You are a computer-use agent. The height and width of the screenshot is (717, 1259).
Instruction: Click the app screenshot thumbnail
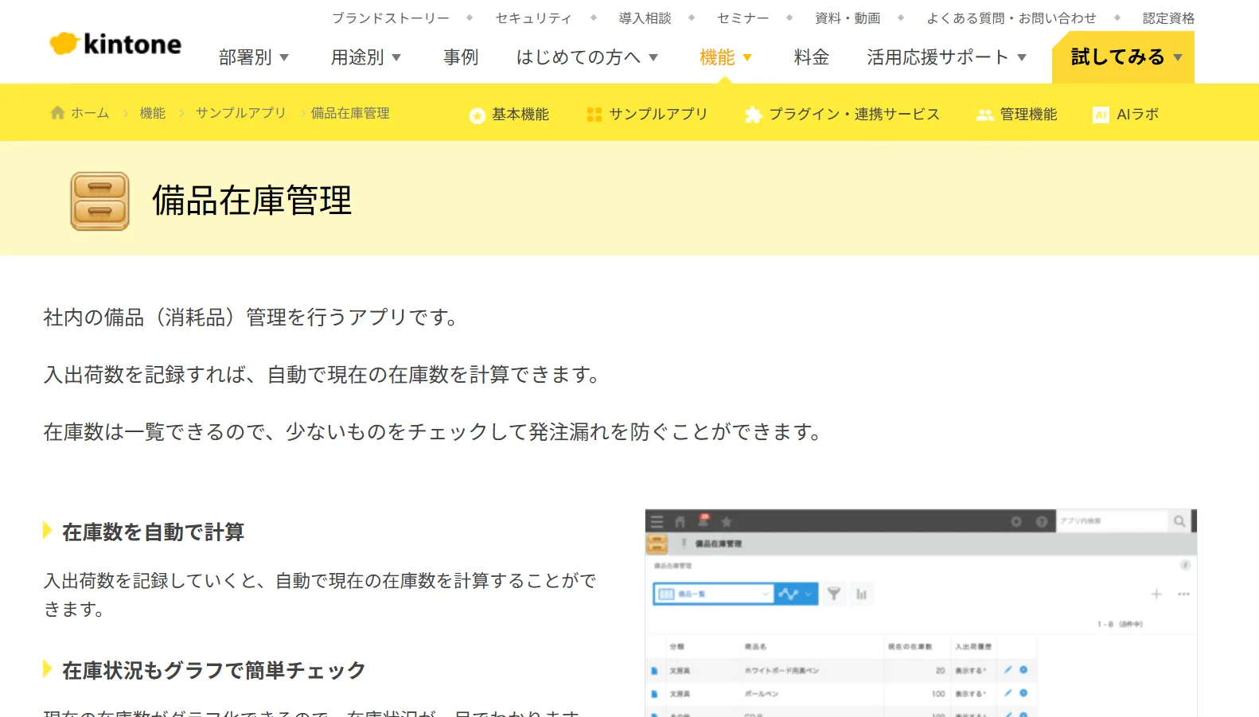click(x=921, y=613)
